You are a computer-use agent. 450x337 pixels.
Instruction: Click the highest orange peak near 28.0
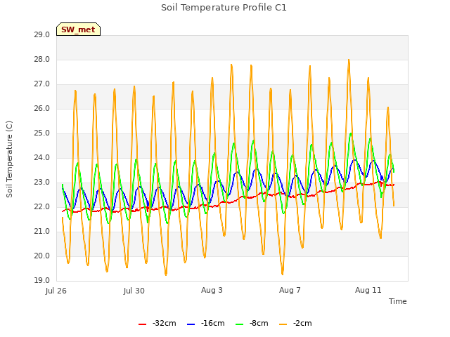[349, 60]
